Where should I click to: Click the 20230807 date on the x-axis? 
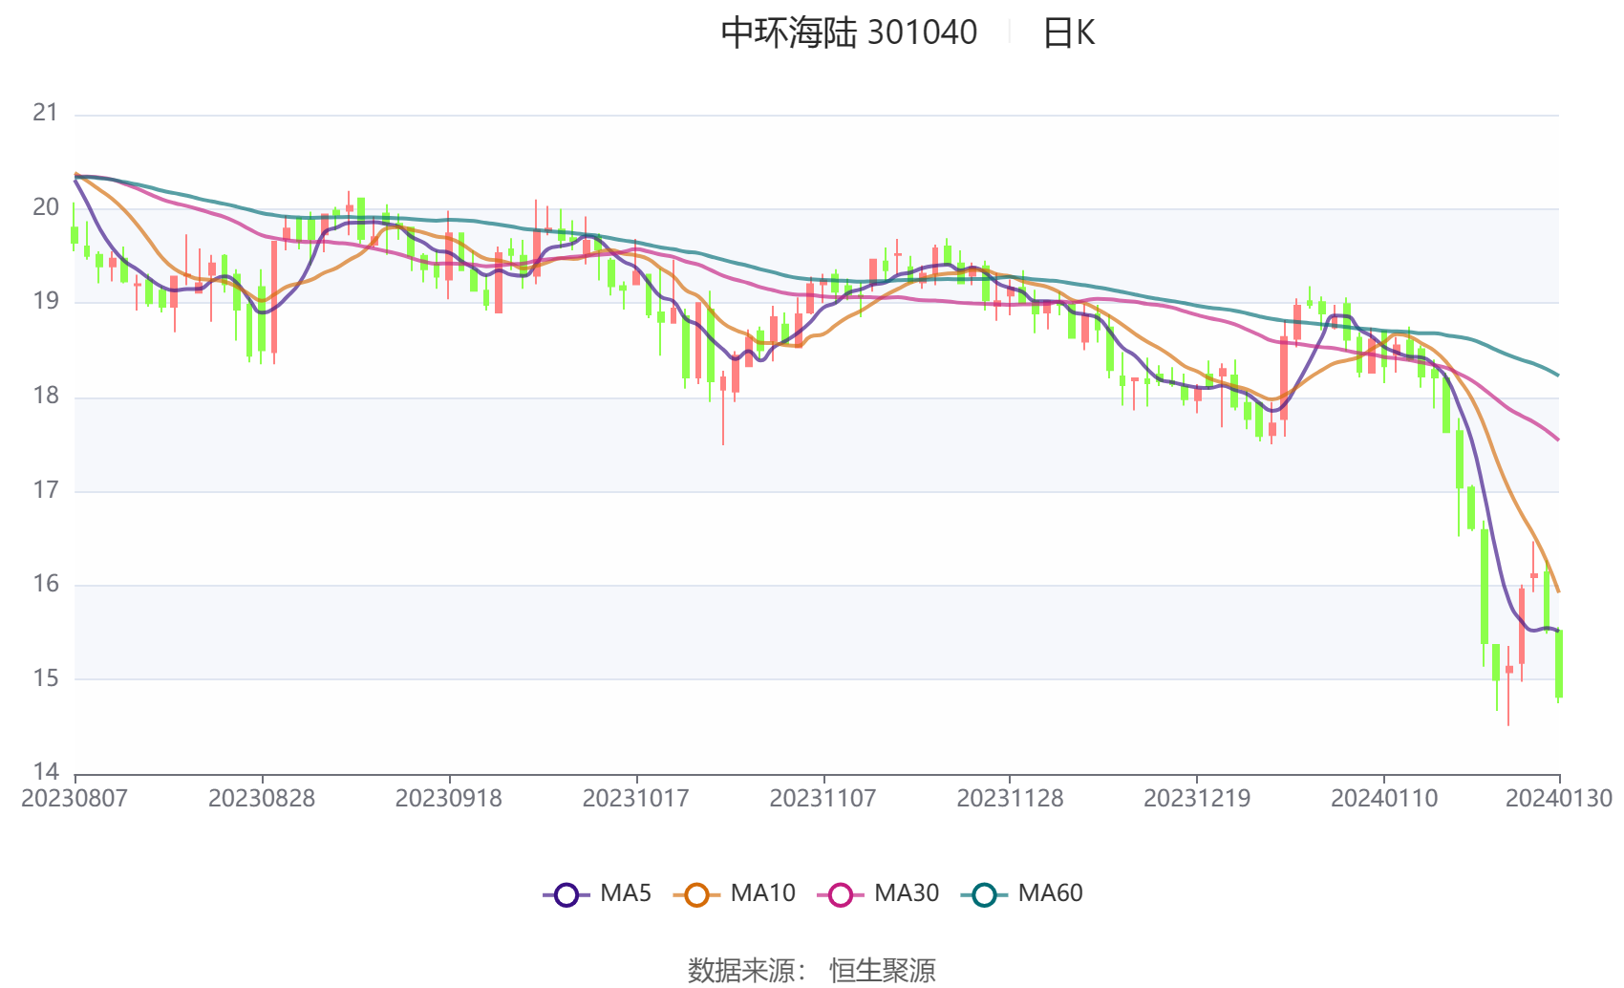point(75,799)
